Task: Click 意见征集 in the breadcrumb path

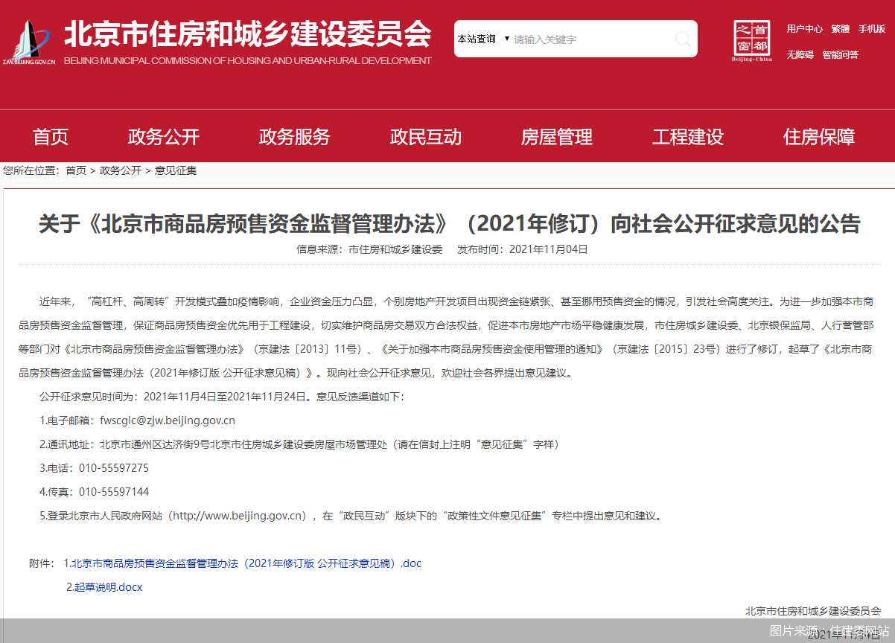Action: [x=176, y=170]
